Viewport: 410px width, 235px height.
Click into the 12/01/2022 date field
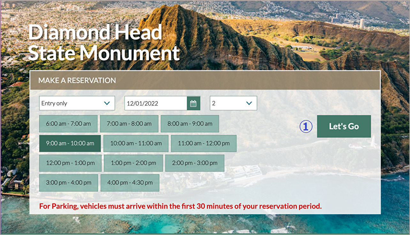click(x=156, y=103)
